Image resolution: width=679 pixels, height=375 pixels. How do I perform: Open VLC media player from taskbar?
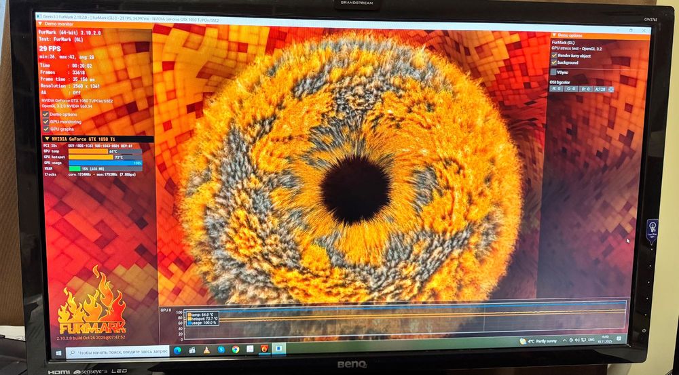(x=206, y=350)
